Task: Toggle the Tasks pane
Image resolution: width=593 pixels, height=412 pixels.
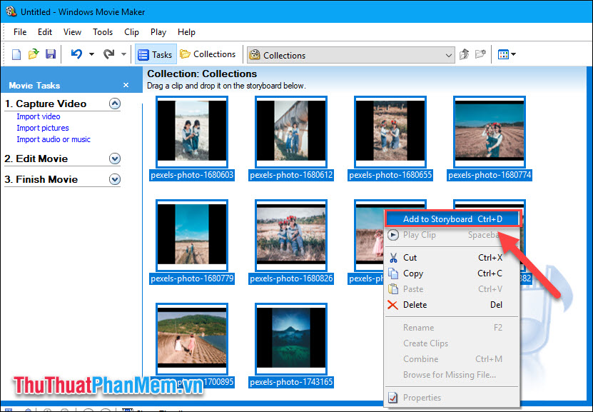Action: (x=156, y=54)
